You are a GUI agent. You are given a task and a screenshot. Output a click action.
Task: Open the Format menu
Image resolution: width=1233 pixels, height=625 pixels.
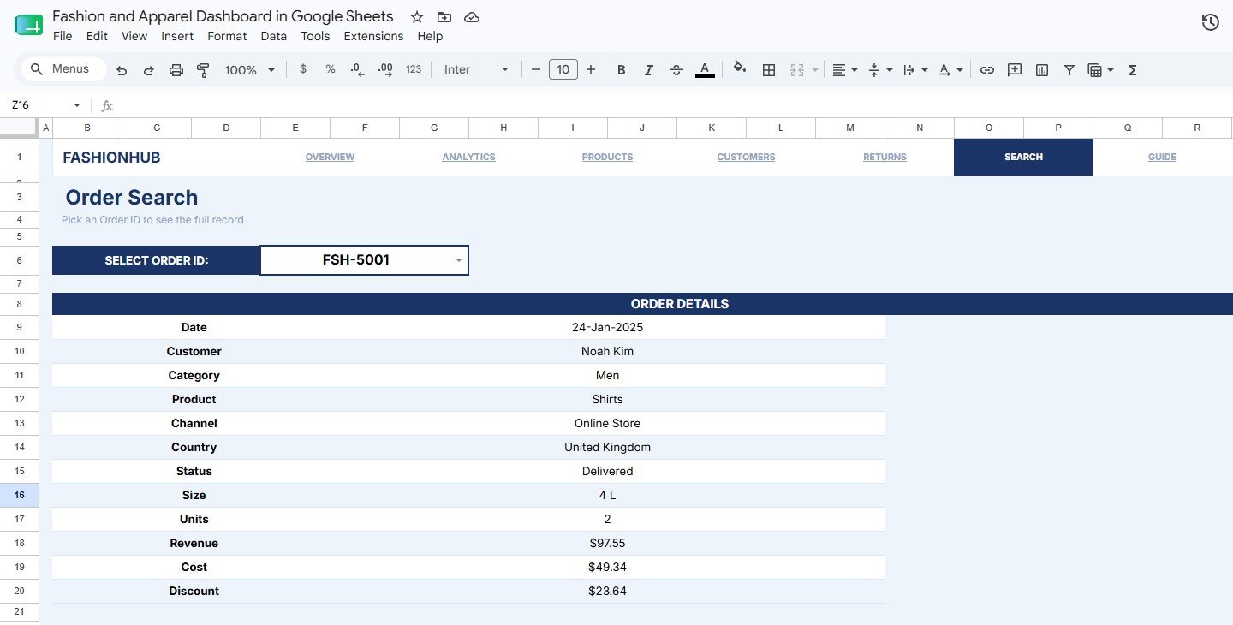pyautogui.click(x=227, y=36)
